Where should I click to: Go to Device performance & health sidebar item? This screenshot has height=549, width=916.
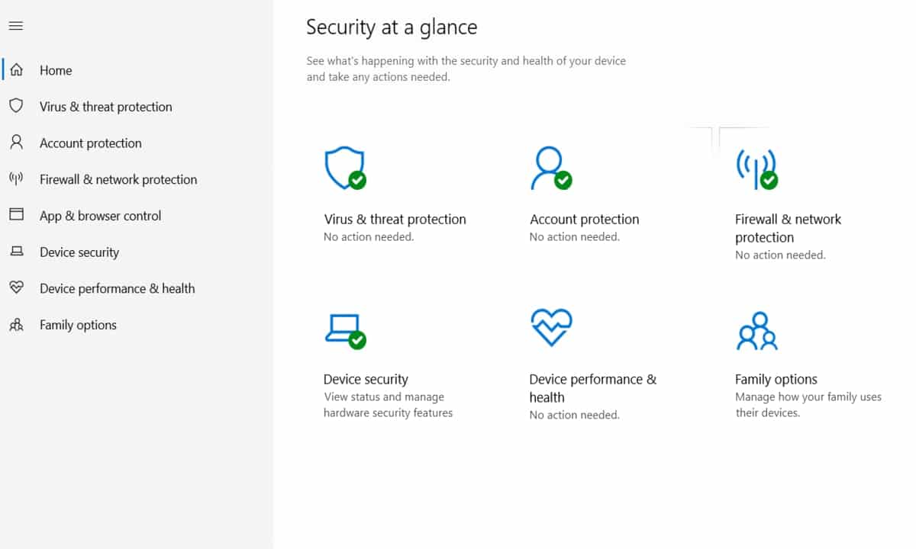pyautogui.click(x=117, y=288)
